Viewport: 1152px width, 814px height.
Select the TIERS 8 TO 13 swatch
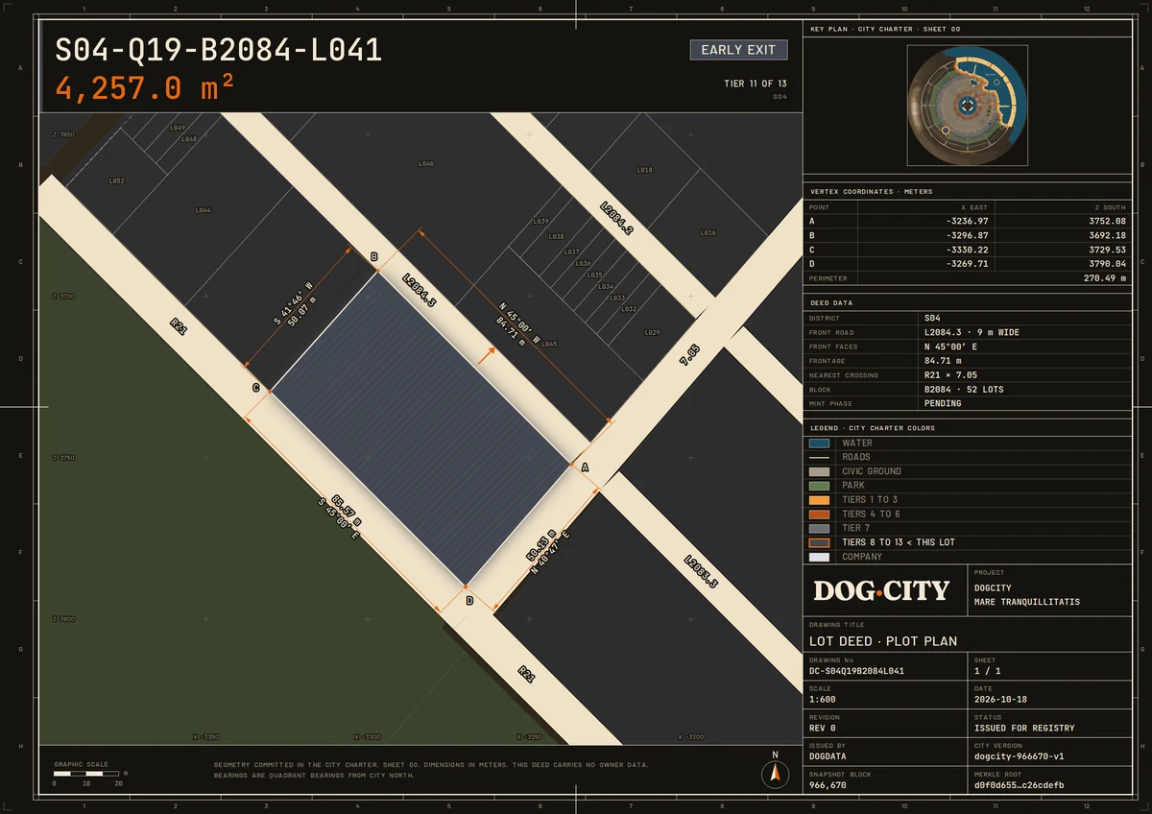[819, 542]
